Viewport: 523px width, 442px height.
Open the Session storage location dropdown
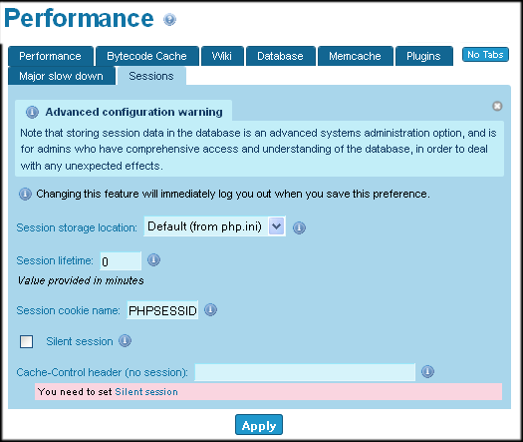(x=214, y=226)
